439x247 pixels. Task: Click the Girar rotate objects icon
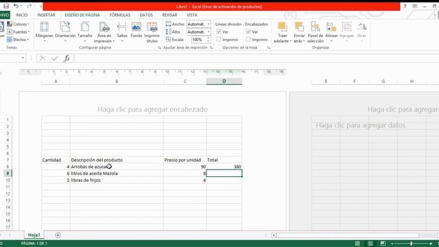(361, 27)
